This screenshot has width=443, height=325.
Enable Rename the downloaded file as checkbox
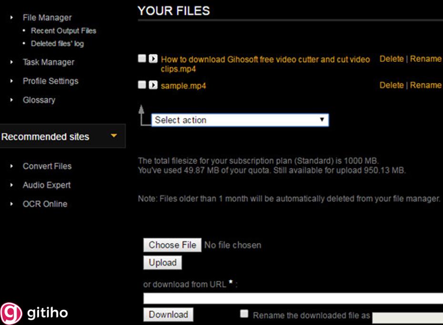click(244, 314)
